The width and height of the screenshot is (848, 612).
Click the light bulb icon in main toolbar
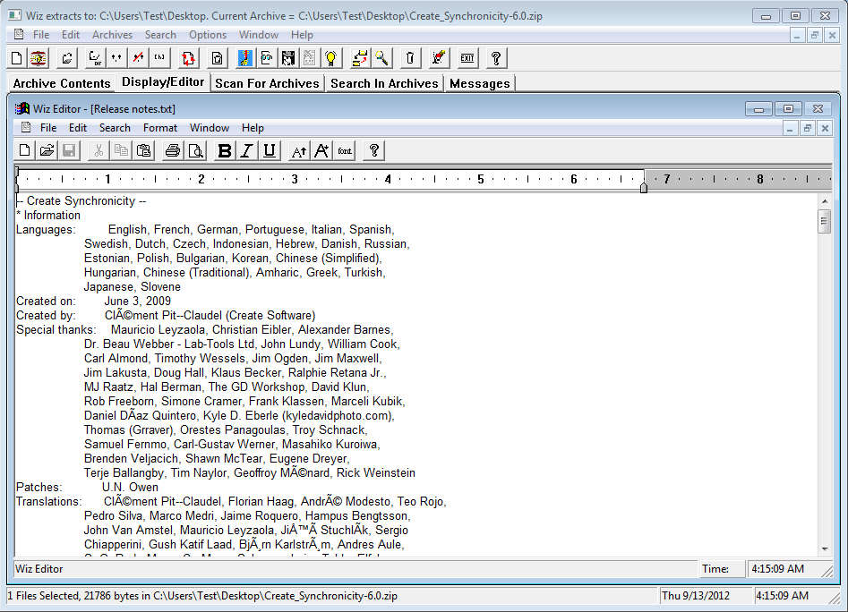click(x=331, y=58)
